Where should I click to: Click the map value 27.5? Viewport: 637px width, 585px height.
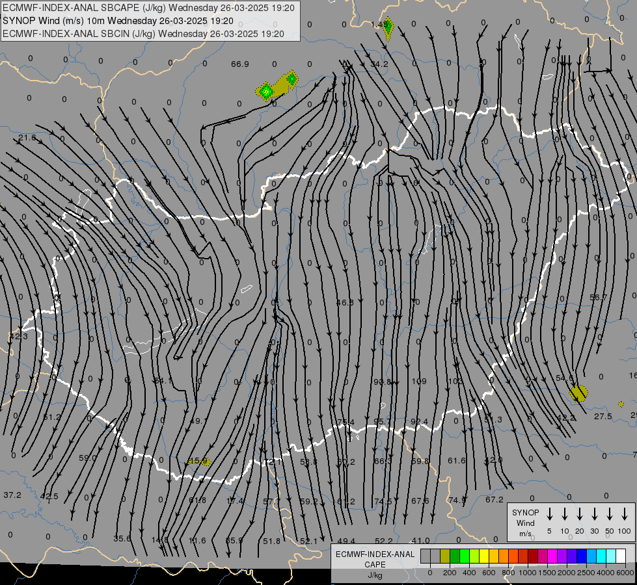[x=603, y=417]
